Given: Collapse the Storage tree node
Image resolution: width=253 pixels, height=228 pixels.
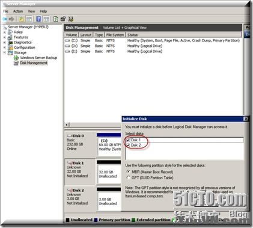Looking at the screenshot, I should pyautogui.click(x=4, y=53).
